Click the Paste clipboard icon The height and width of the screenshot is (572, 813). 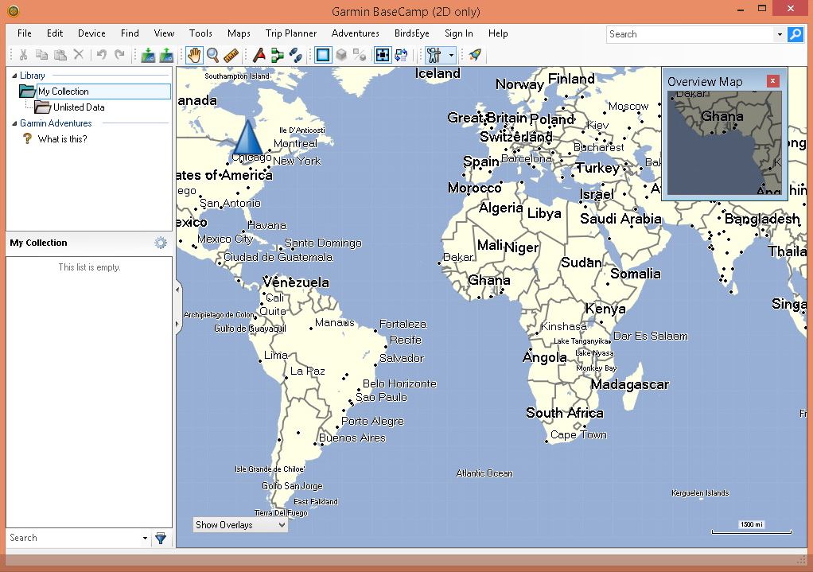coord(60,54)
